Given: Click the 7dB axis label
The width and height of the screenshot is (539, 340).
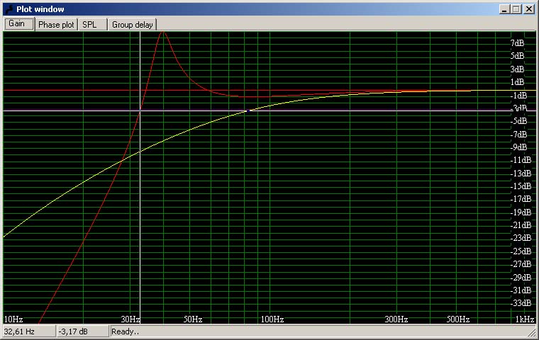Looking at the screenshot, I should tap(517, 43).
